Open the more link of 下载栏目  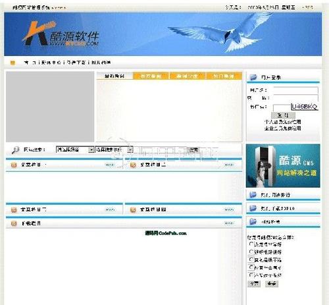coord(229,223)
